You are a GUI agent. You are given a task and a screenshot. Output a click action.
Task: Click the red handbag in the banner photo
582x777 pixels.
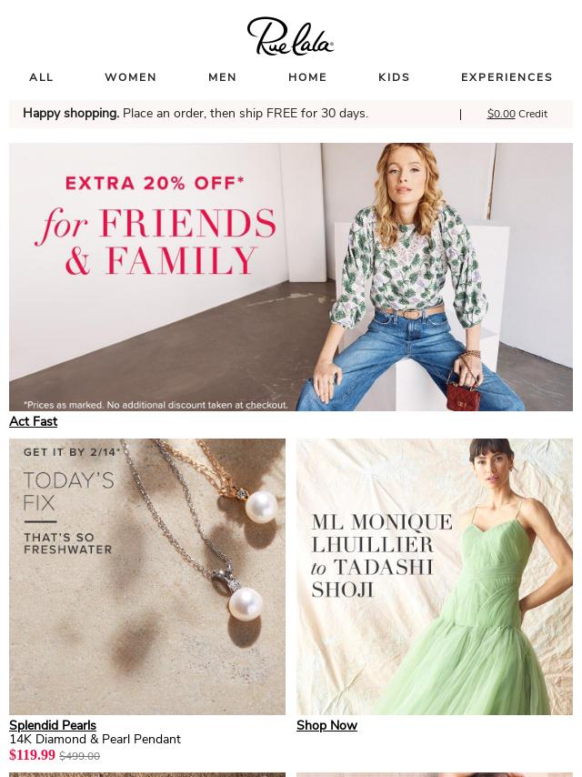[x=461, y=395]
